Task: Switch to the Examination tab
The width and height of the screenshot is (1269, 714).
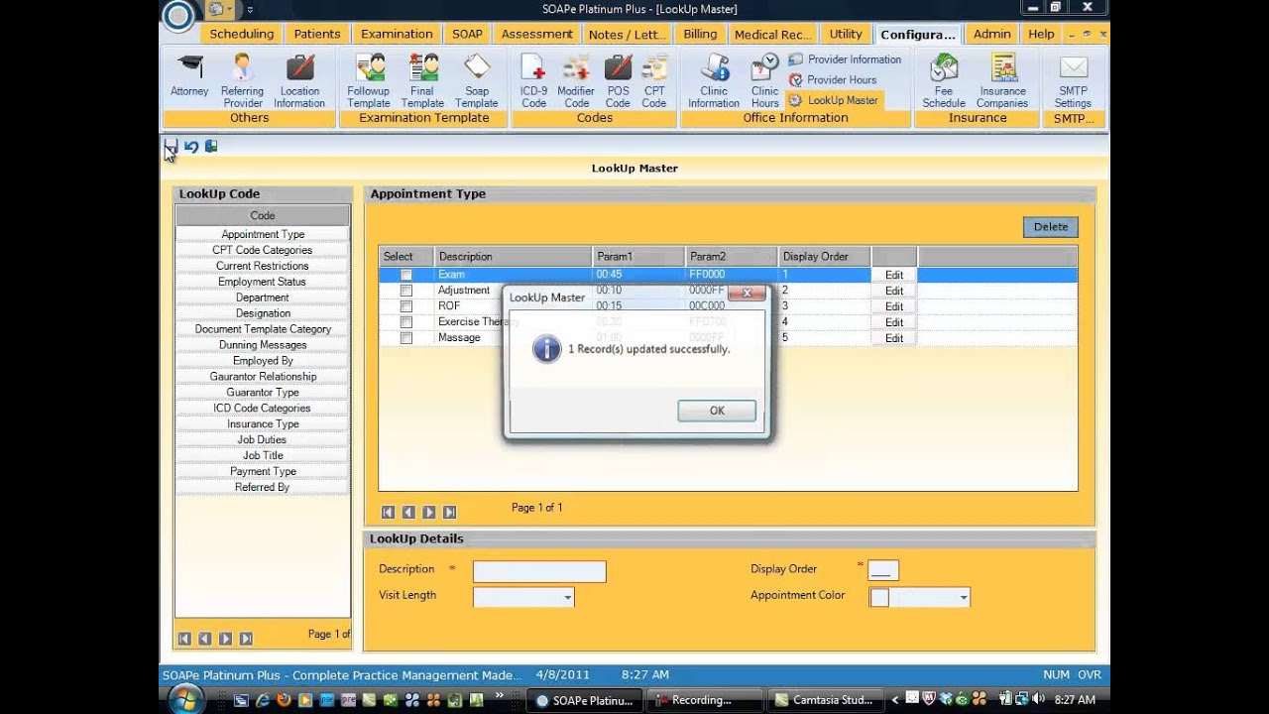Action: 397,34
